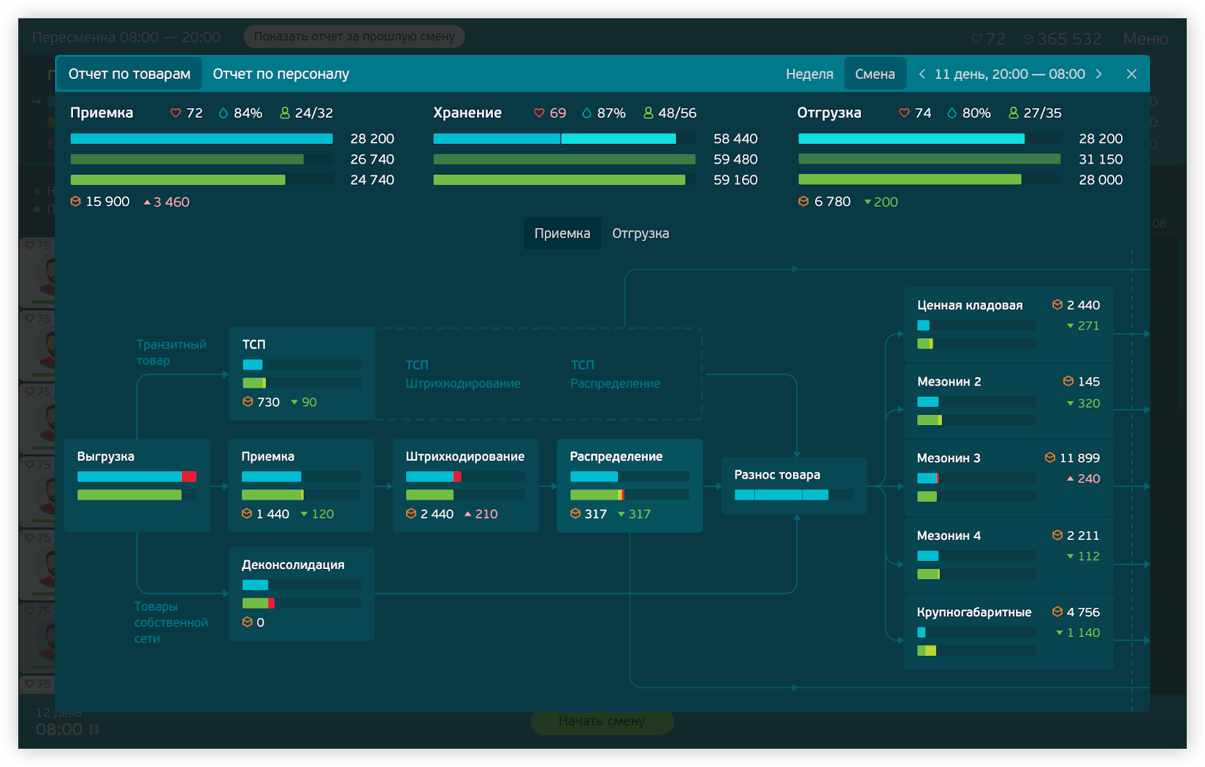Click box icon in ТСП card

[x=248, y=402]
